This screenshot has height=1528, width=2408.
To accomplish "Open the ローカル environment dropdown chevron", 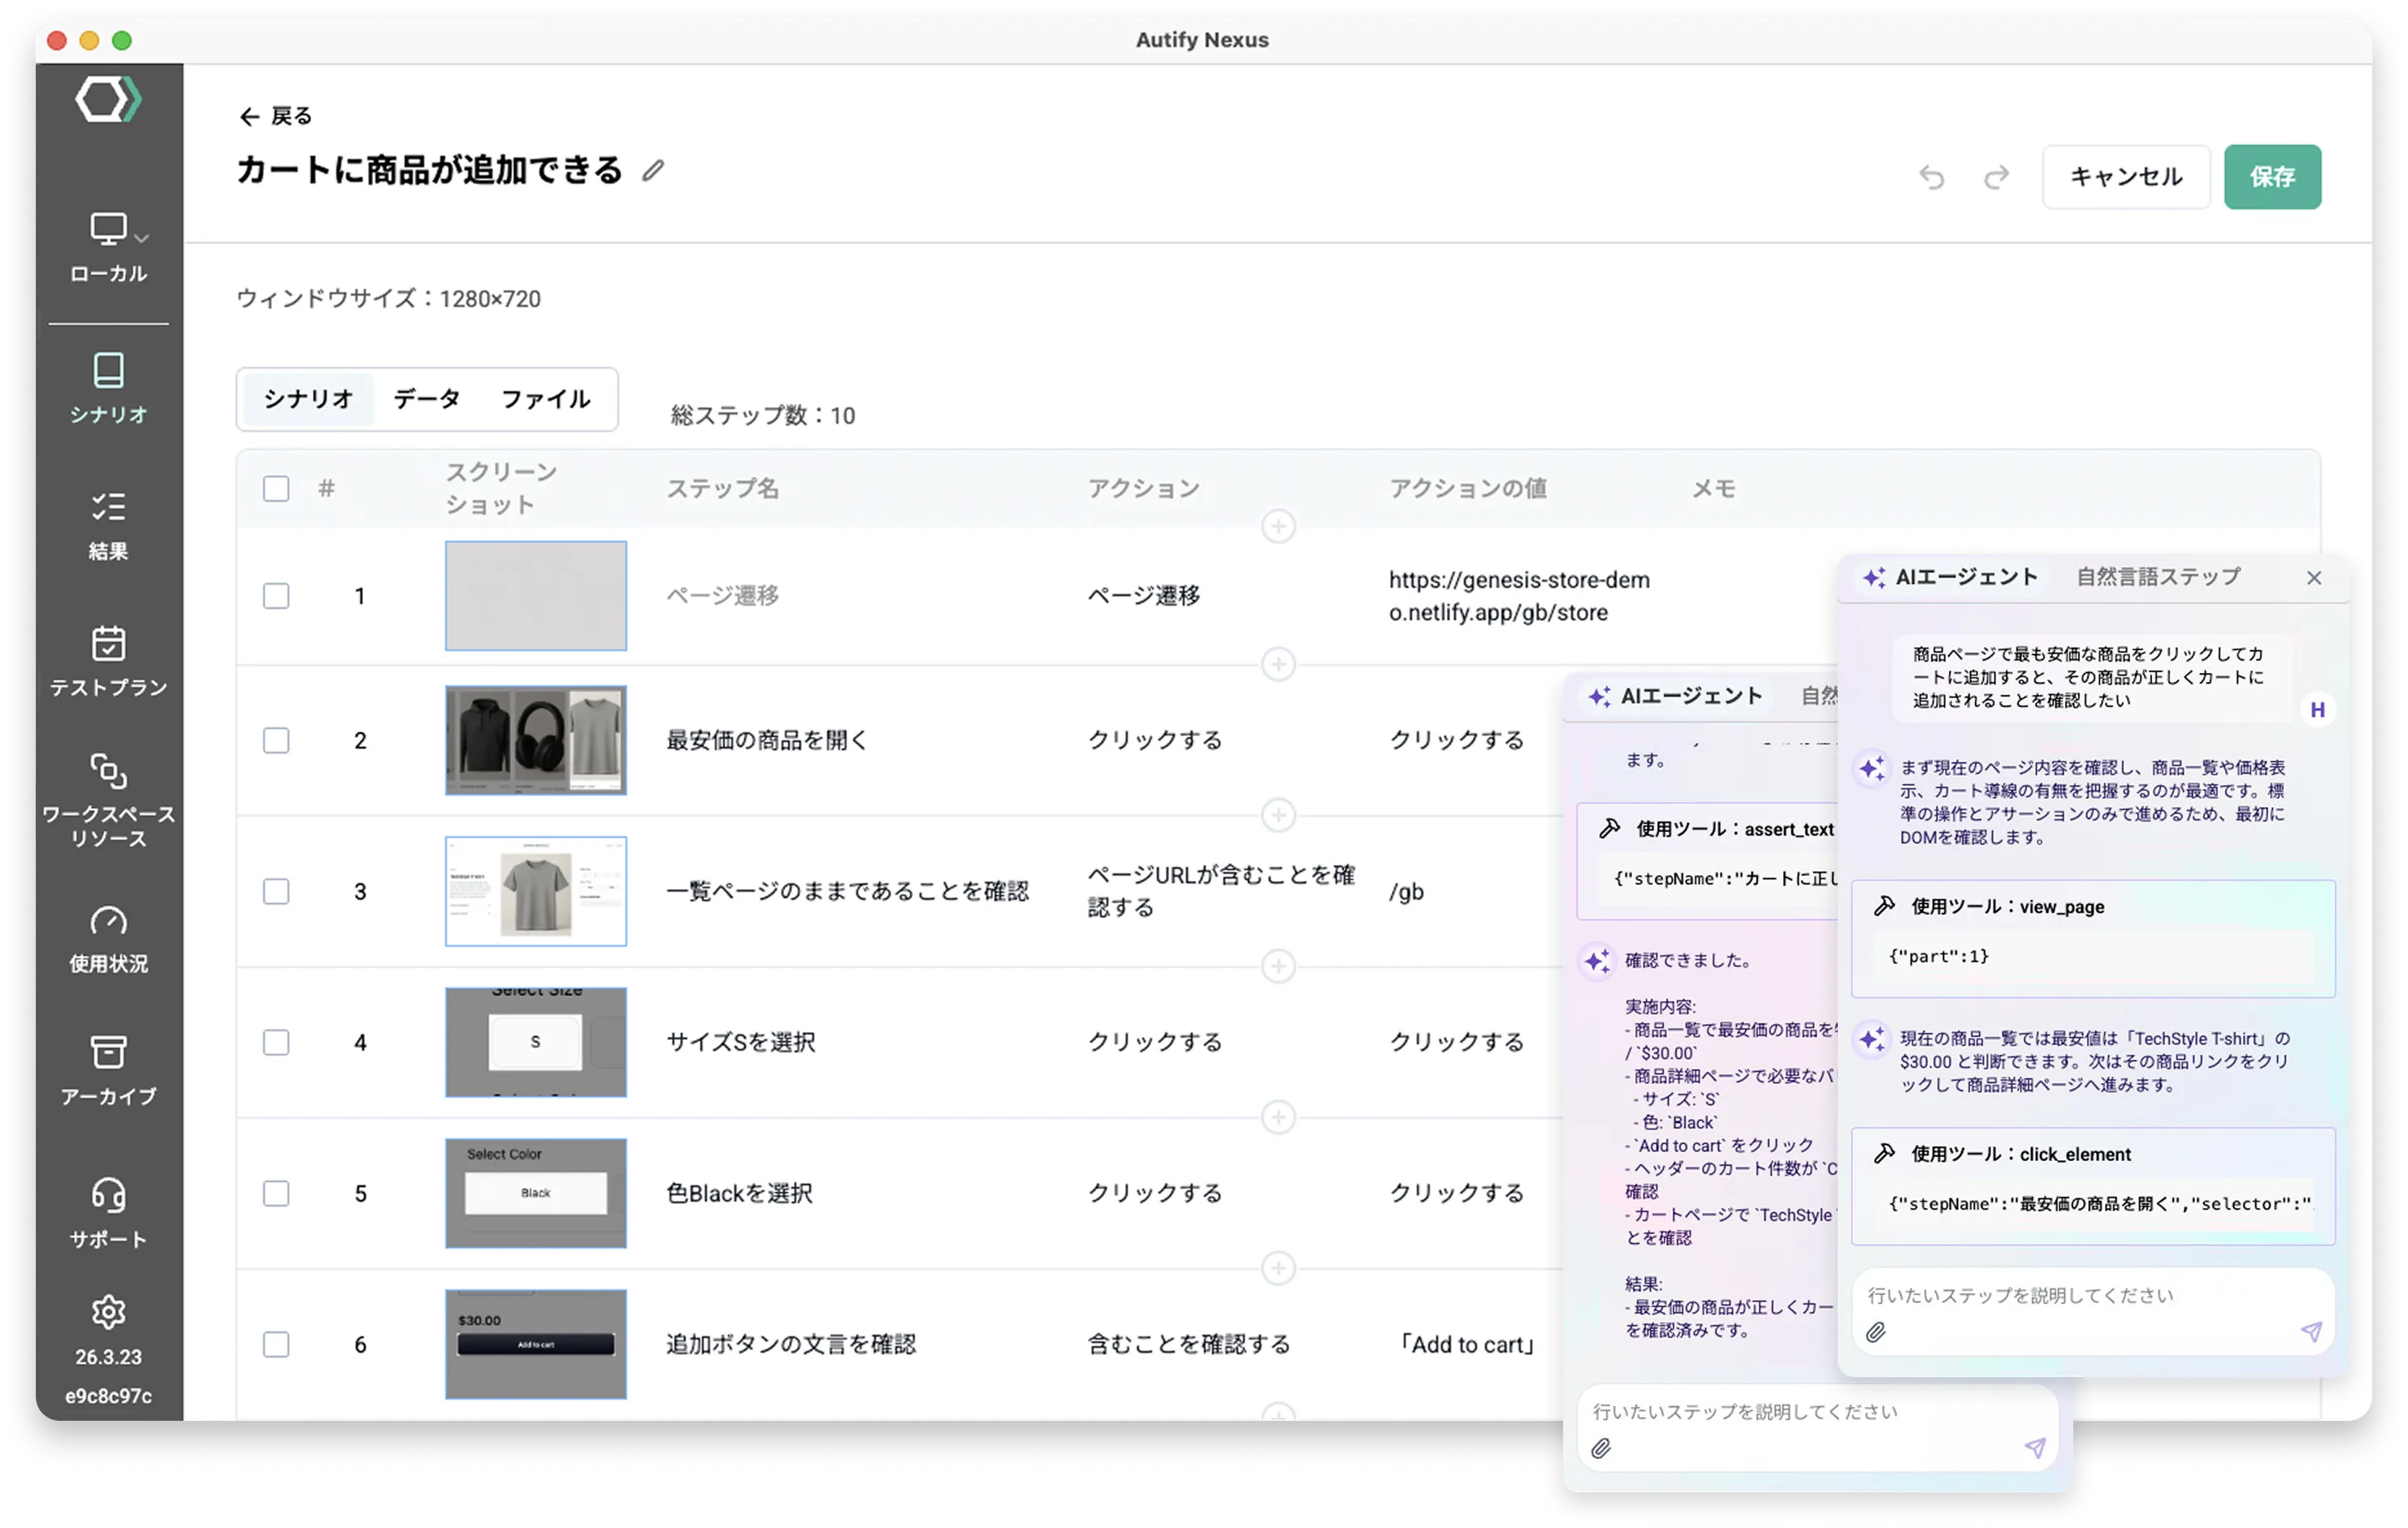I will (141, 238).
